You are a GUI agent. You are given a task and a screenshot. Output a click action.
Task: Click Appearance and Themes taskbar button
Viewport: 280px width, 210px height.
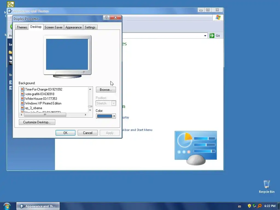(x=38, y=206)
